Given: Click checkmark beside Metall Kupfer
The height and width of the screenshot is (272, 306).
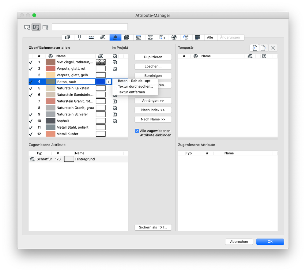Looking at the screenshot, I should tap(31, 134).
